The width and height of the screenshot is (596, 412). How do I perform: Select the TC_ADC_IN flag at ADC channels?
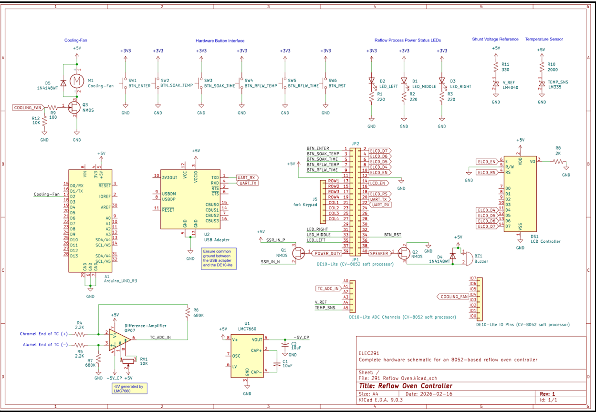(x=328, y=288)
